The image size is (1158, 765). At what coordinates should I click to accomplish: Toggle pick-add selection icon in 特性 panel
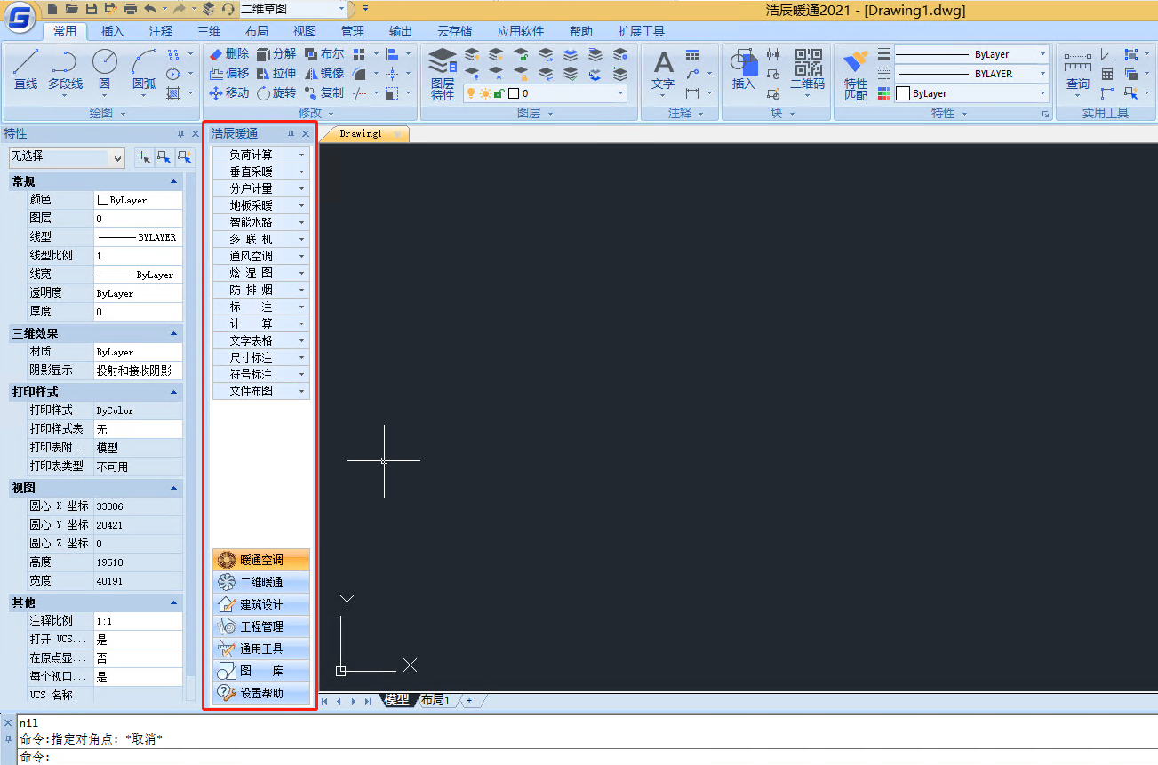[x=144, y=157]
